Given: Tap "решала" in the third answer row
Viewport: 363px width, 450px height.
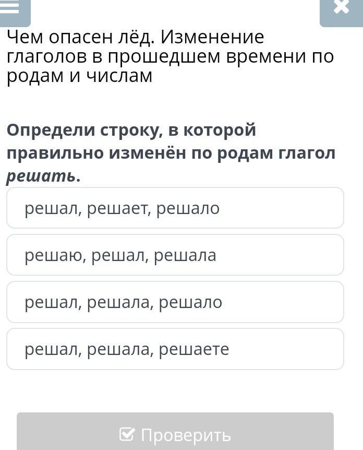Looking at the screenshot, I should (x=118, y=302).
